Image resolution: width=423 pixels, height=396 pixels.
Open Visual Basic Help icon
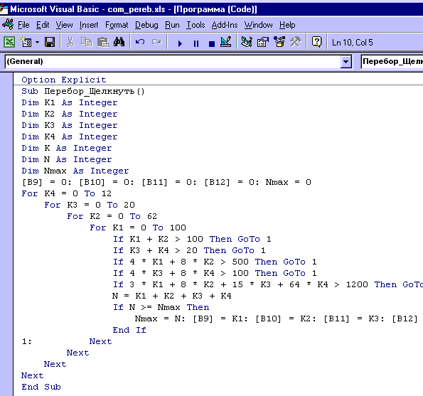pos(316,42)
